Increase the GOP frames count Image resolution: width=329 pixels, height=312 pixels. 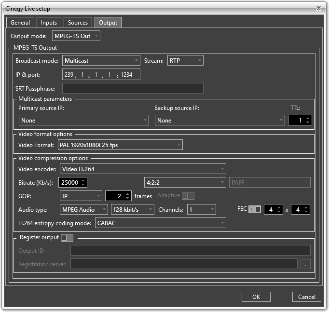click(x=127, y=194)
